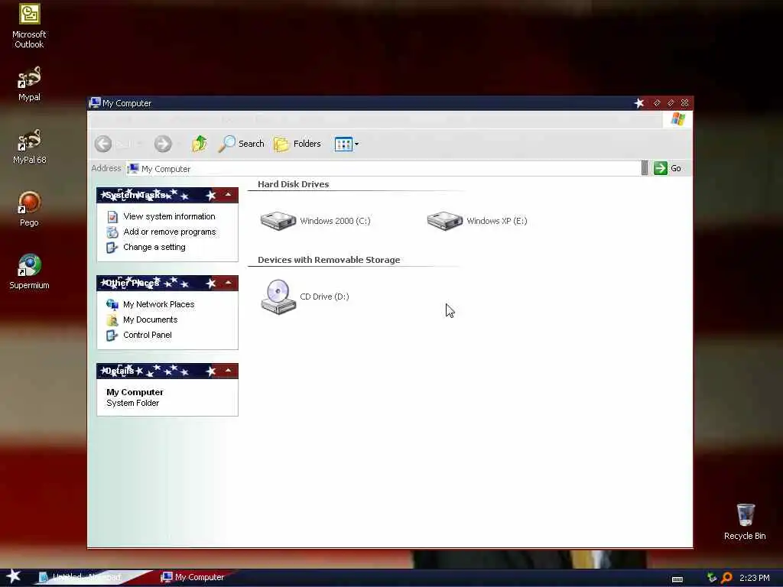
Task: Open the address bar dropdown
Action: (645, 168)
